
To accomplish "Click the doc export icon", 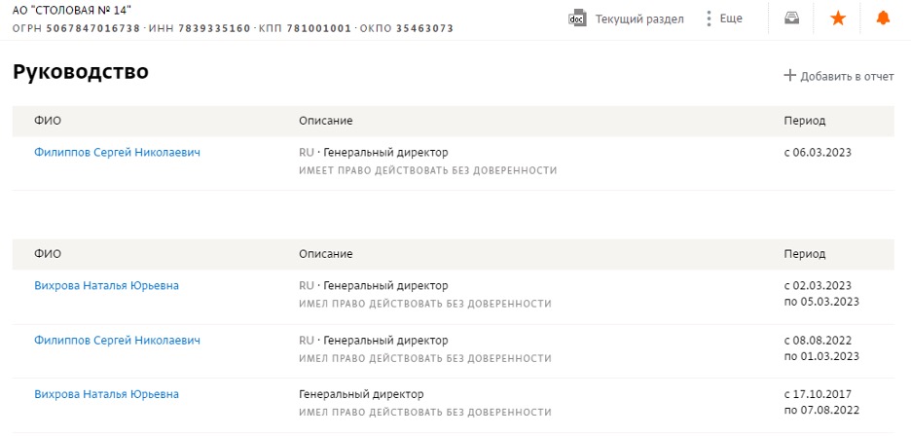I will pyautogui.click(x=576, y=18).
